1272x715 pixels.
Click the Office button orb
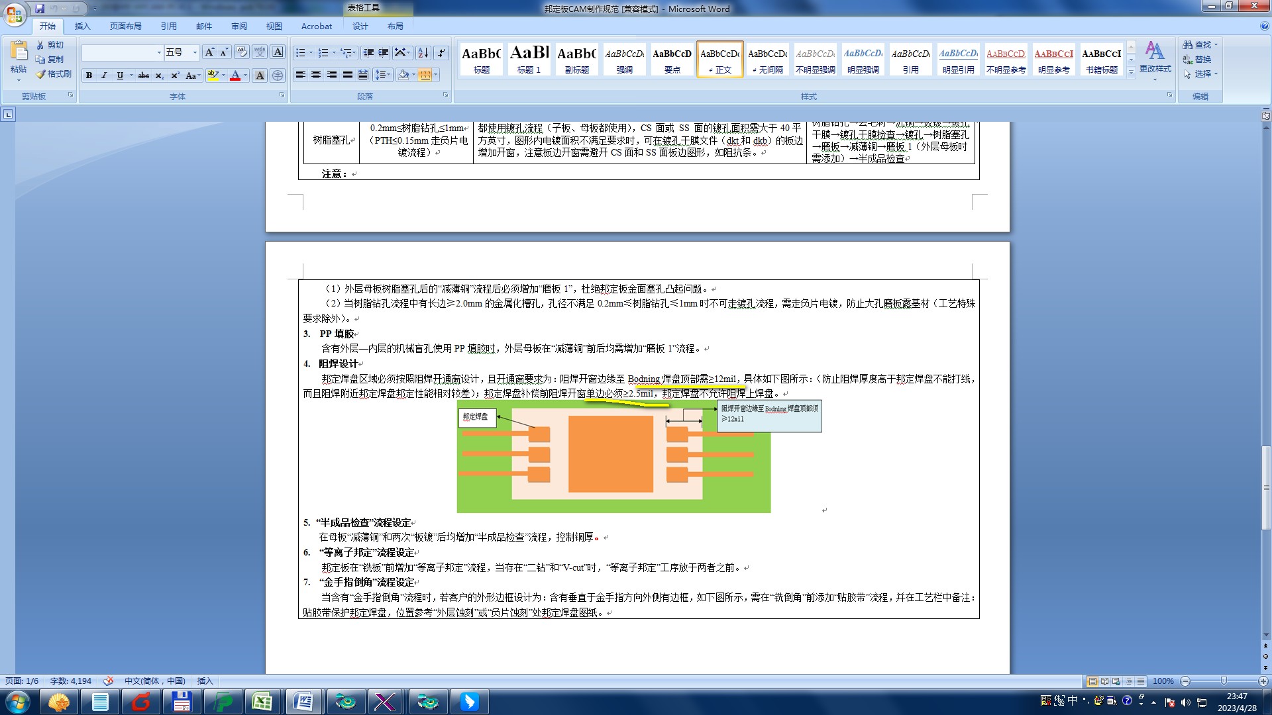pos(15,13)
